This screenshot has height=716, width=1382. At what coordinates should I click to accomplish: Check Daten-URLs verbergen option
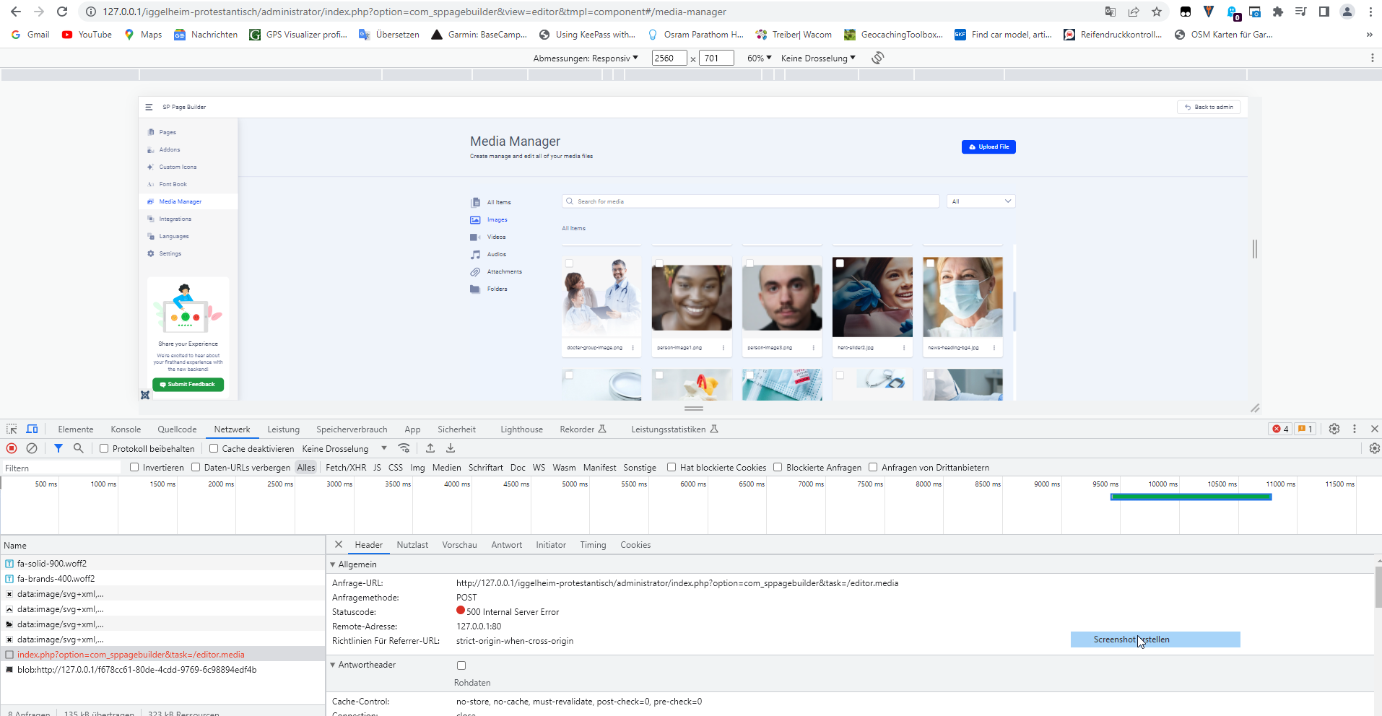196,467
